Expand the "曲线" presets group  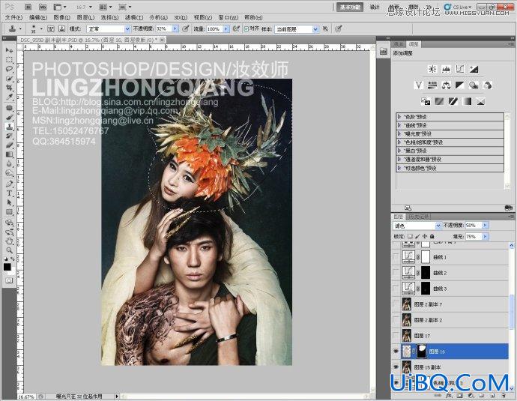pos(399,125)
